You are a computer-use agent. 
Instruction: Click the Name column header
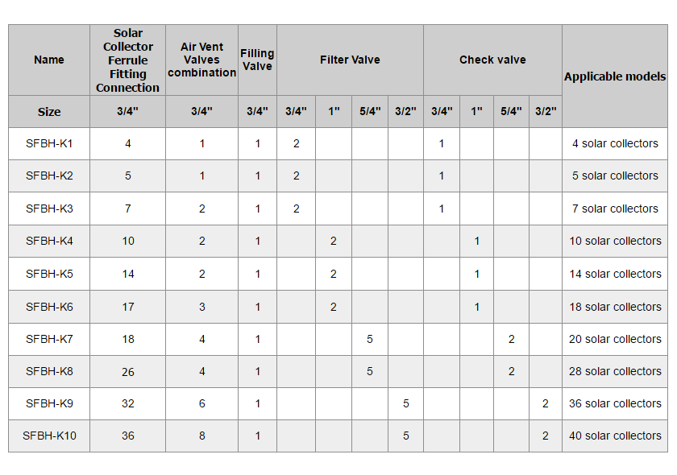[49, 60]
